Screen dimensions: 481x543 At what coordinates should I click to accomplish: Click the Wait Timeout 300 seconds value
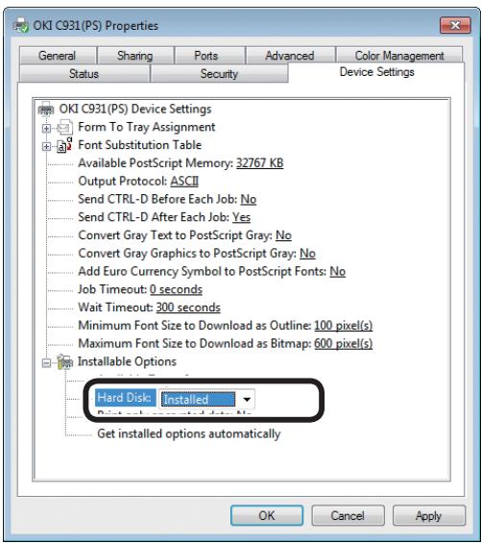click(188, 307)
